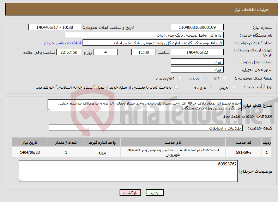This screenshot has width=278, height=202.
Task: Click the نوع فرآیند خرید label
Action: coord(258,87)
